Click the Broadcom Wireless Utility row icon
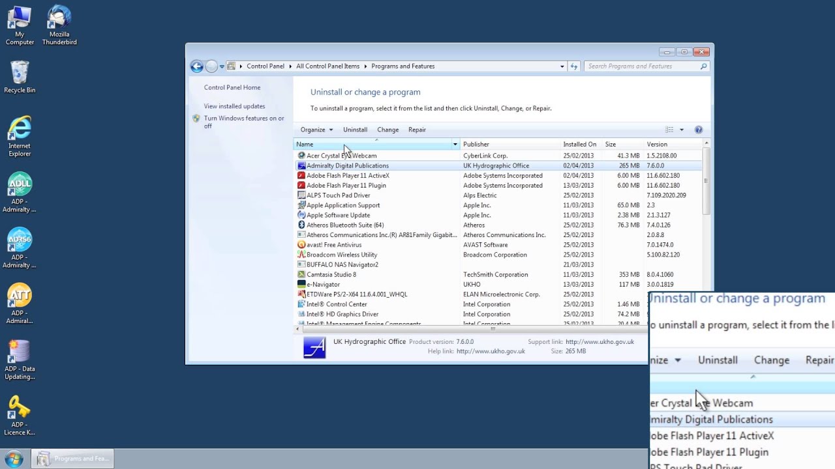 (301, 255)
